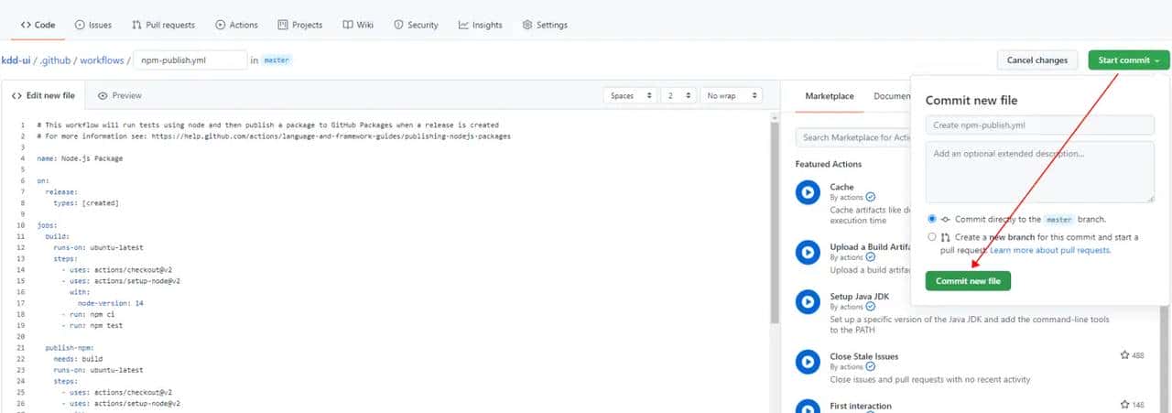The height and width of the screenshot is (413, 1172).
Task: View the Insights tab
Action: click(x=480, y=25)
